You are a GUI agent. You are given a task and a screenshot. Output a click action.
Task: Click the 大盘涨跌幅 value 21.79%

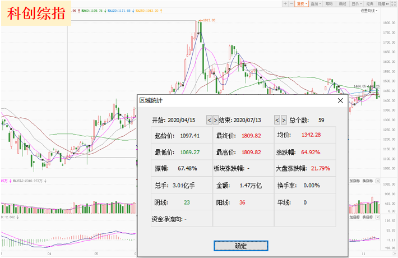click(321, 168)
